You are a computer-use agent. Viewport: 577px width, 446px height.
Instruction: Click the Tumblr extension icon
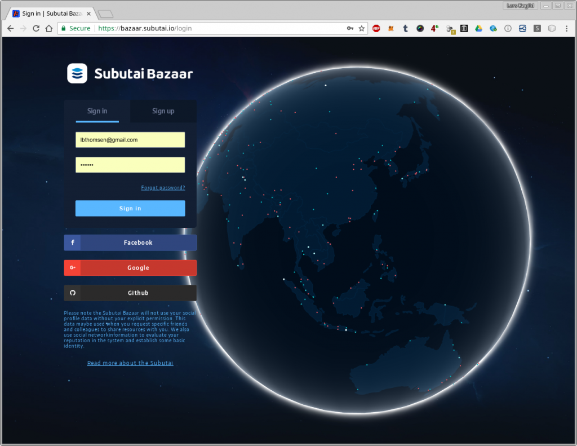point(406,28)
